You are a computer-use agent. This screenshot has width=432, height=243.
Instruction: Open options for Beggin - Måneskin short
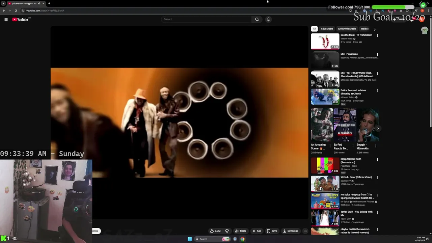(x=376, y=146)
